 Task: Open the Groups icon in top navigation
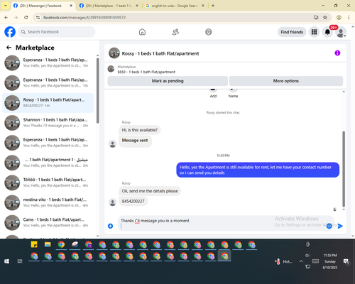click(x=209, y=32)
